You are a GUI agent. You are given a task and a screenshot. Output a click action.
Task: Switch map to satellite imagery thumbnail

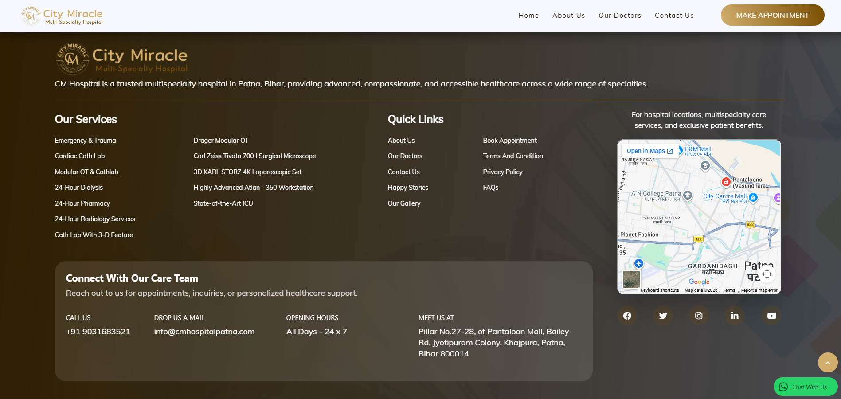(x=631, y=279)
